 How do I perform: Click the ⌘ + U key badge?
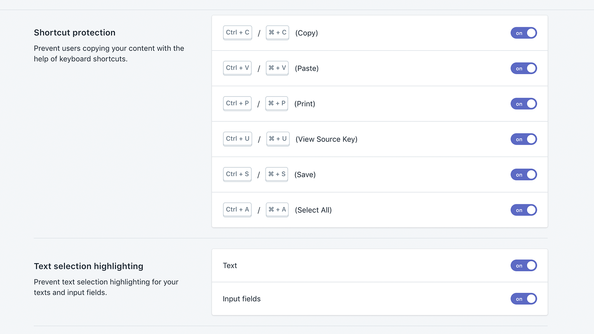pos(278,139)
